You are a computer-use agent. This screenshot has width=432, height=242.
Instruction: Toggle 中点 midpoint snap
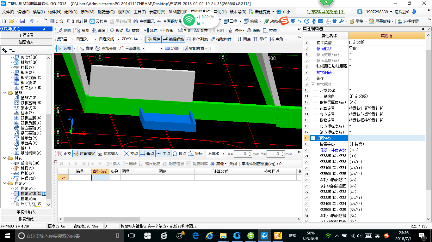point(163,154)
